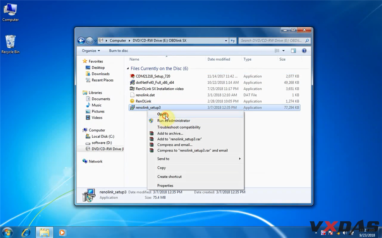Sort files by Date modified column
This screenshot has height=238, width=382.
219,59
